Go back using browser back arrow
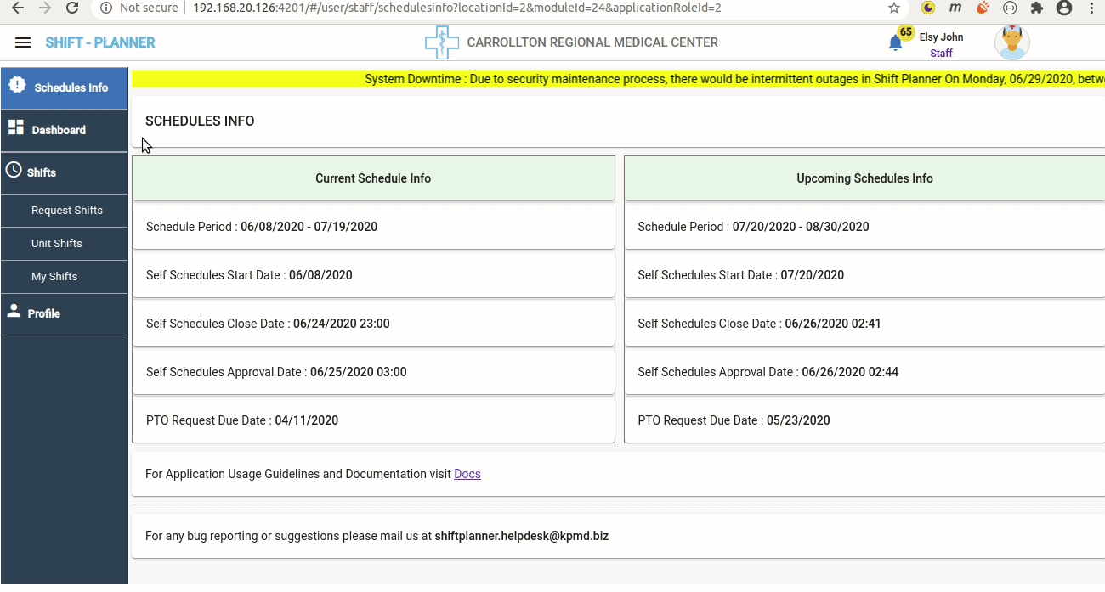1105x592 pixels. (x=18, y=8)
